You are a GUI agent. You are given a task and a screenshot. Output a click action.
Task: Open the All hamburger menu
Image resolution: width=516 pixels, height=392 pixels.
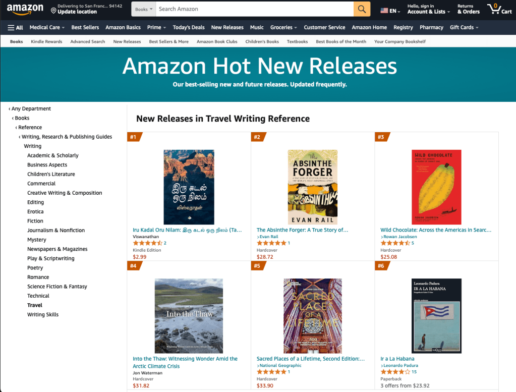(16, 27)
